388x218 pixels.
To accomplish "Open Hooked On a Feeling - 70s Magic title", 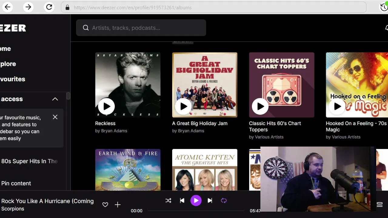I will coord(356,126).
